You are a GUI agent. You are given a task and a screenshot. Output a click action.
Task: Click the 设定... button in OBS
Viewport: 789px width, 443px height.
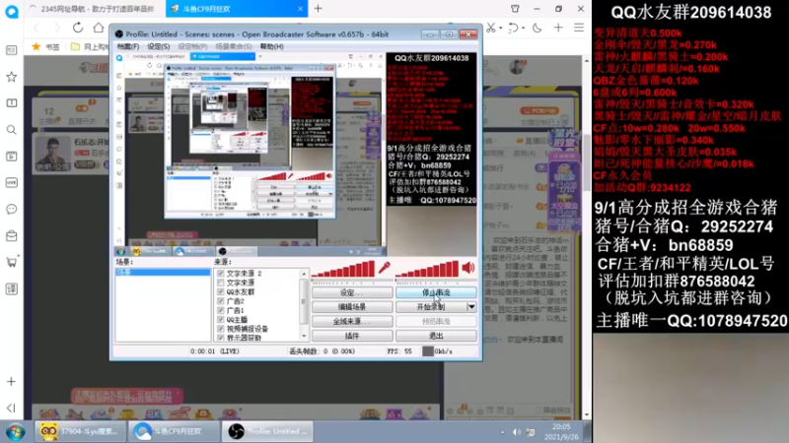pyautogui.click(x=352, y=292)
